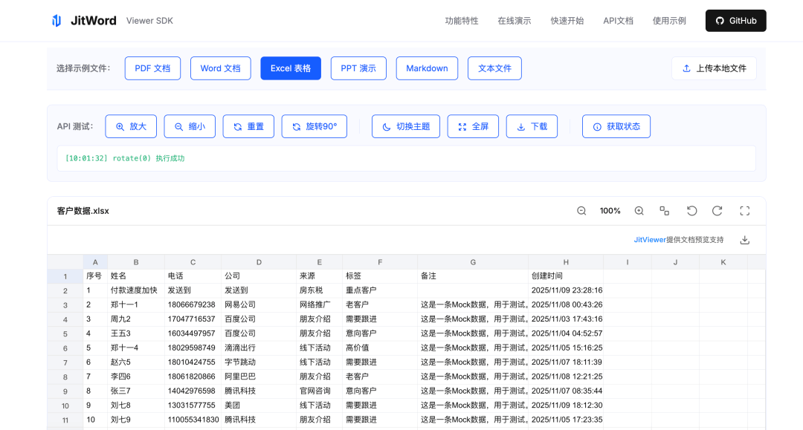Viewport: 803px width, 430px height.
Task: Go to 在线演示 in the top navigation
Action: pyautogui.click(x=514, y=21)
